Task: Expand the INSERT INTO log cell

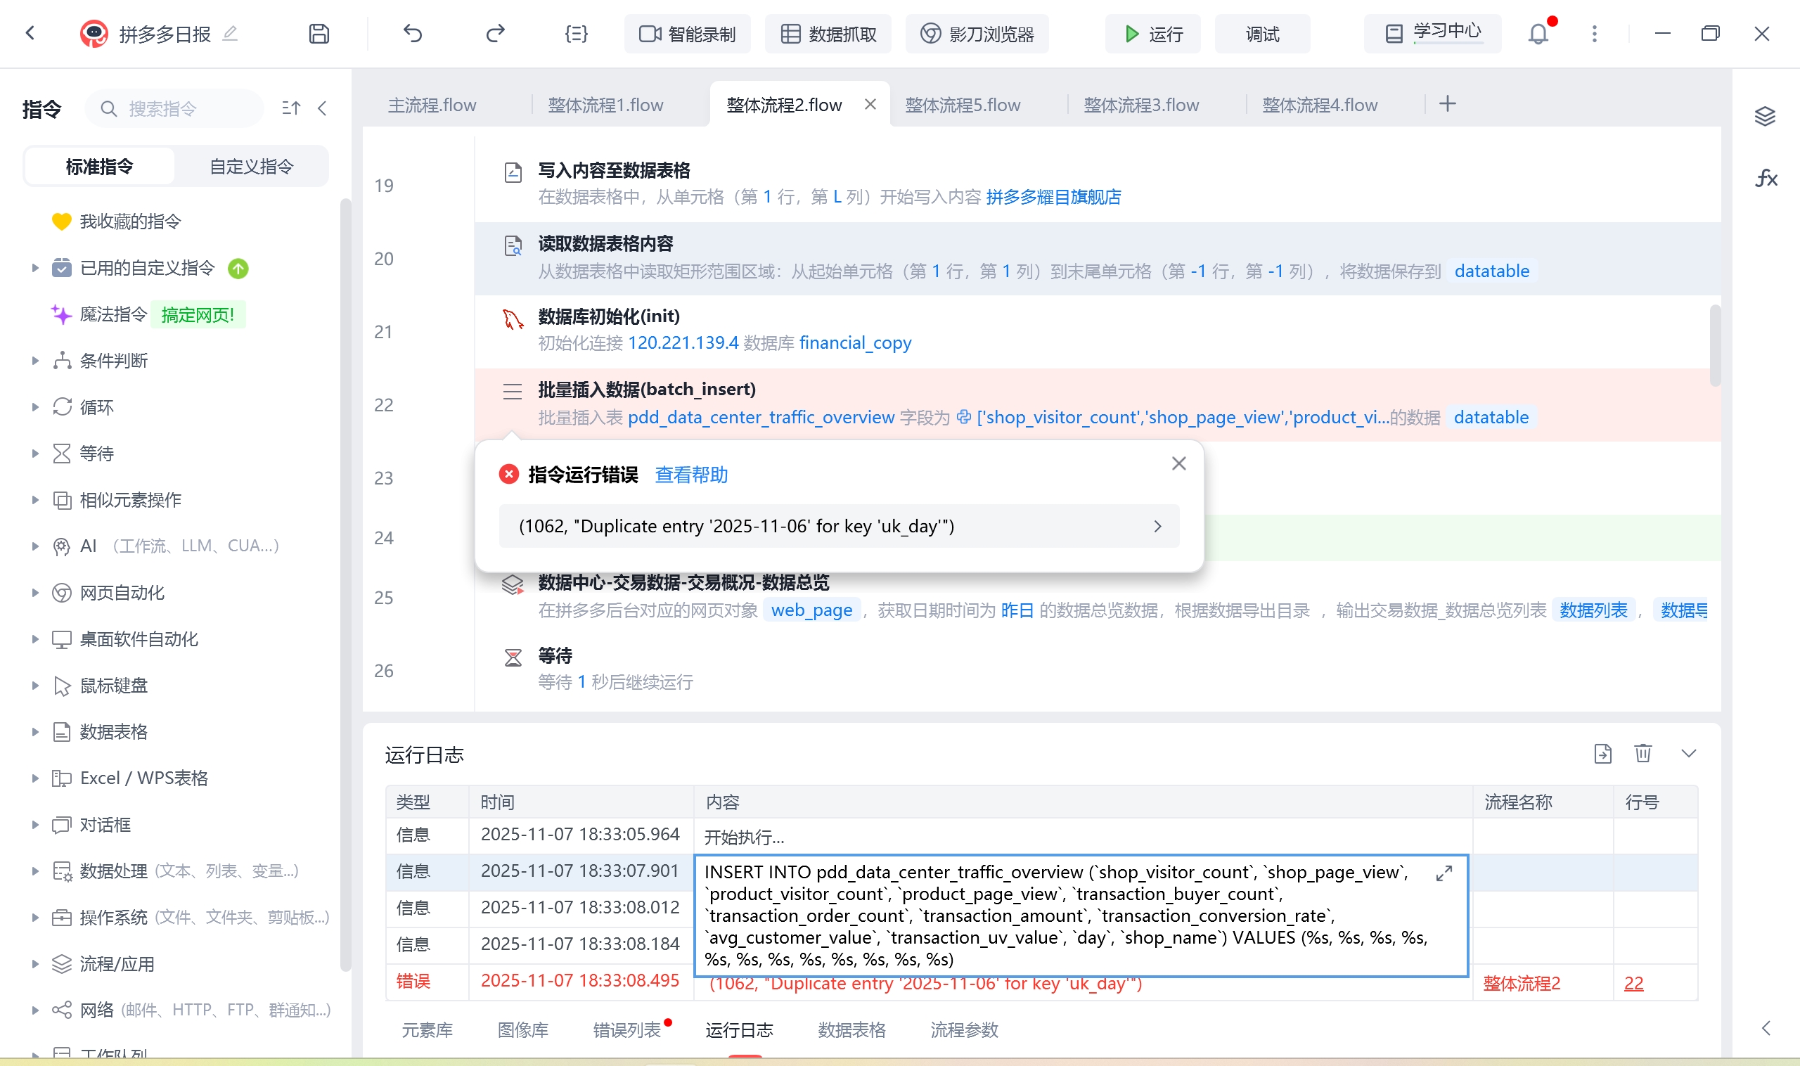Action: (1444, 873)
